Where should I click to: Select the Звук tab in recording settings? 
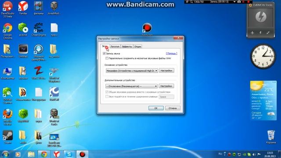105,46
